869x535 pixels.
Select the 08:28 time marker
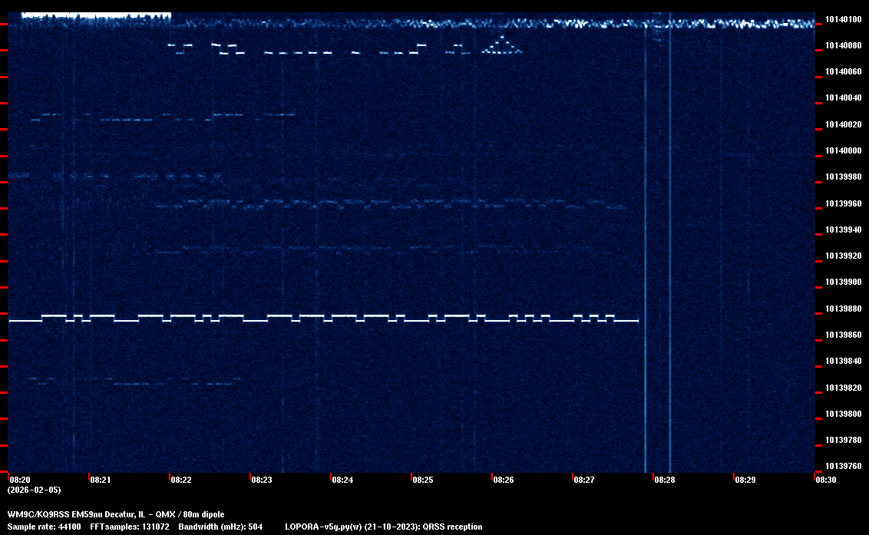click(x=665, y=480)
